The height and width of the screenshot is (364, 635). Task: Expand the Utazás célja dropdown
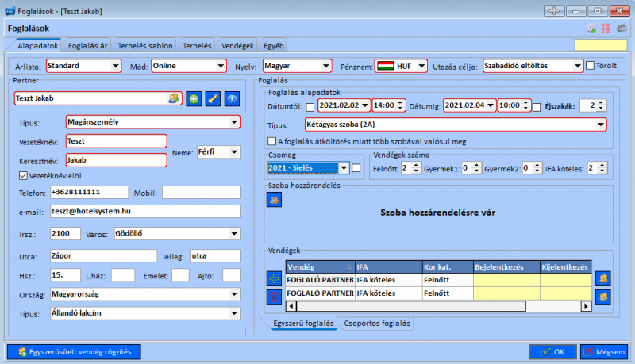click(577, 66)
